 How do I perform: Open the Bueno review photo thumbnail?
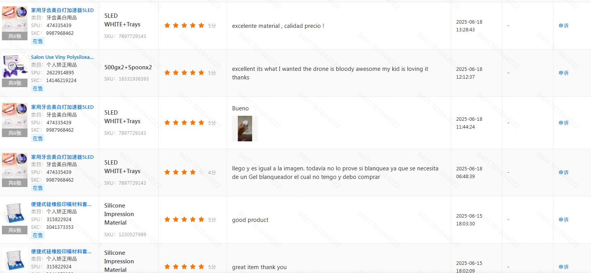coord(245,129)
